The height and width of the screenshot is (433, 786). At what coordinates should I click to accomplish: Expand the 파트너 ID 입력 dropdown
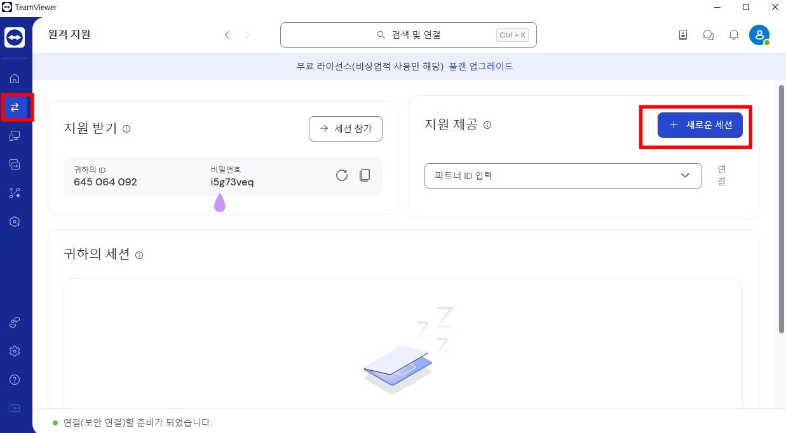point(685,175)
